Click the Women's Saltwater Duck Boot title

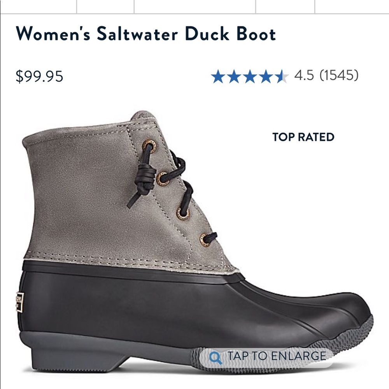click(146, 35)
